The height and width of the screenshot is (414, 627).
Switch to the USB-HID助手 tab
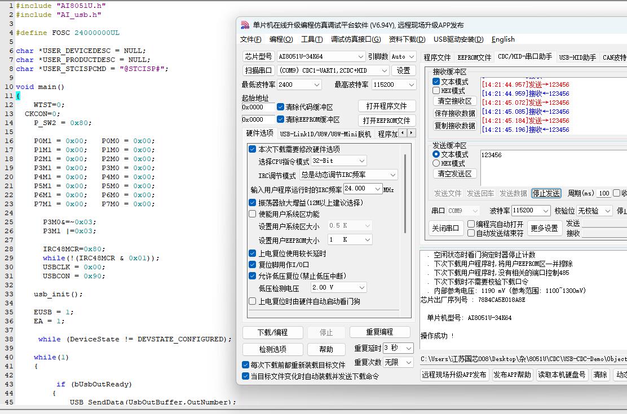pyautogui.click(x=577, y=57)
